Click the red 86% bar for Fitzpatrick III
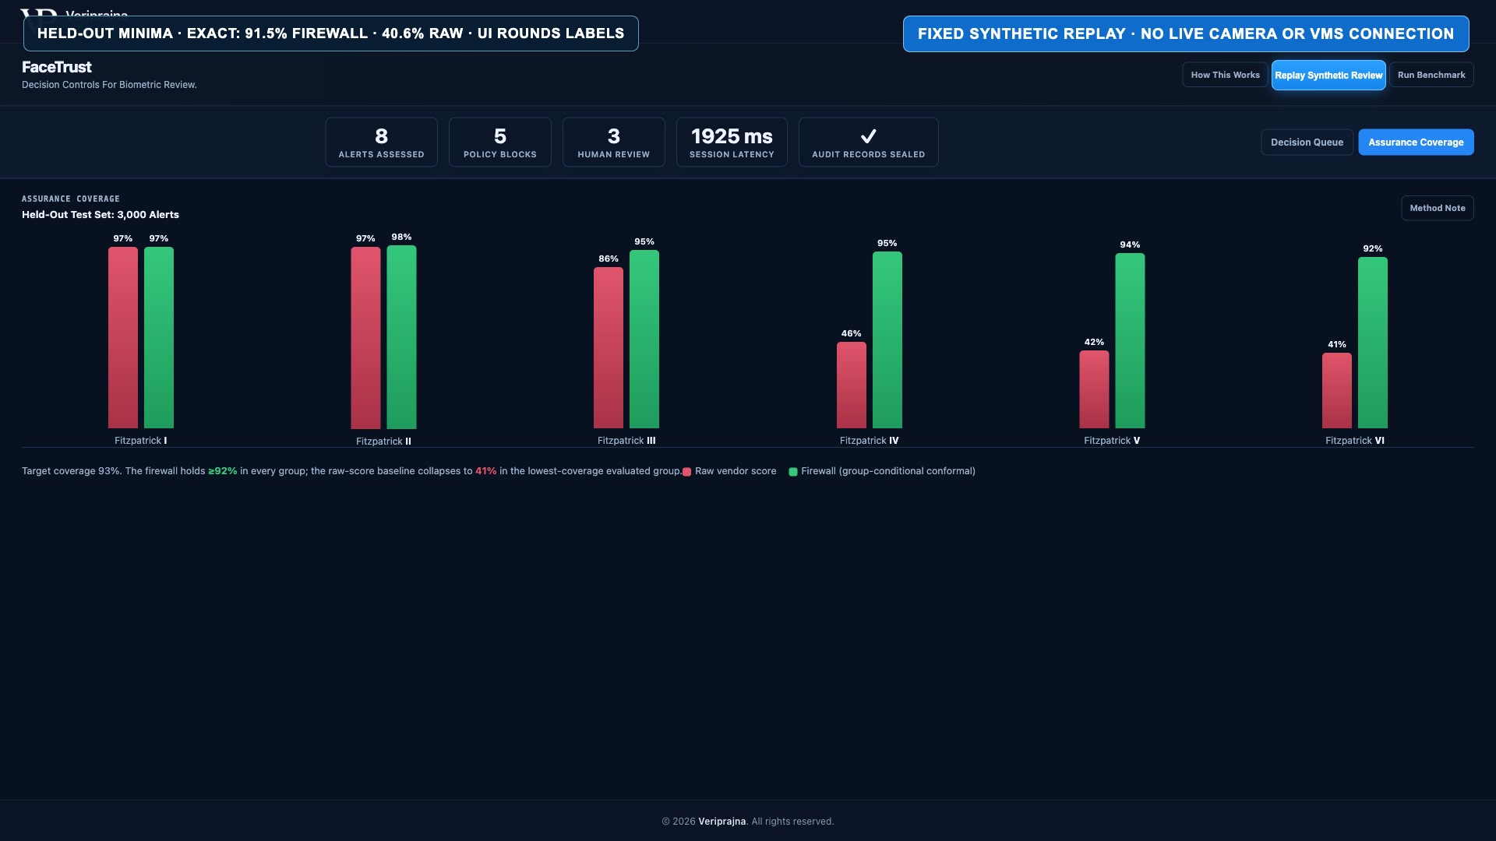 pyautogui.click(x=609, y=347)
